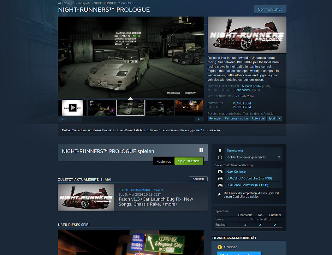332x255 pixels.
Task: Open the Äußerst positiv recent reviews link
Action: click(x=251, y=86)
